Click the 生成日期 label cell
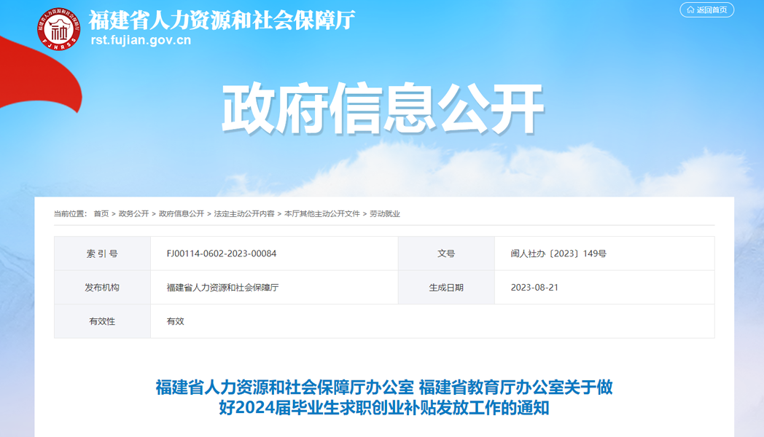Image resolution: width=764 pixels, height=437 pixels. (x=446, y=288)
